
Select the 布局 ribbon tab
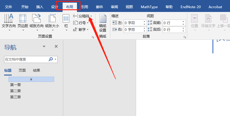(70, 7)
